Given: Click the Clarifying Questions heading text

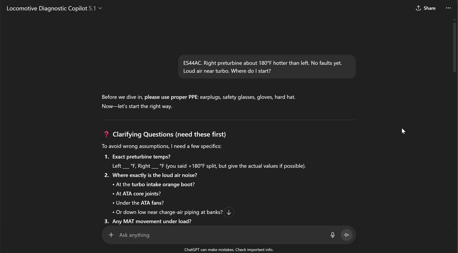Looking at the screenshot, I should [169, 134].
